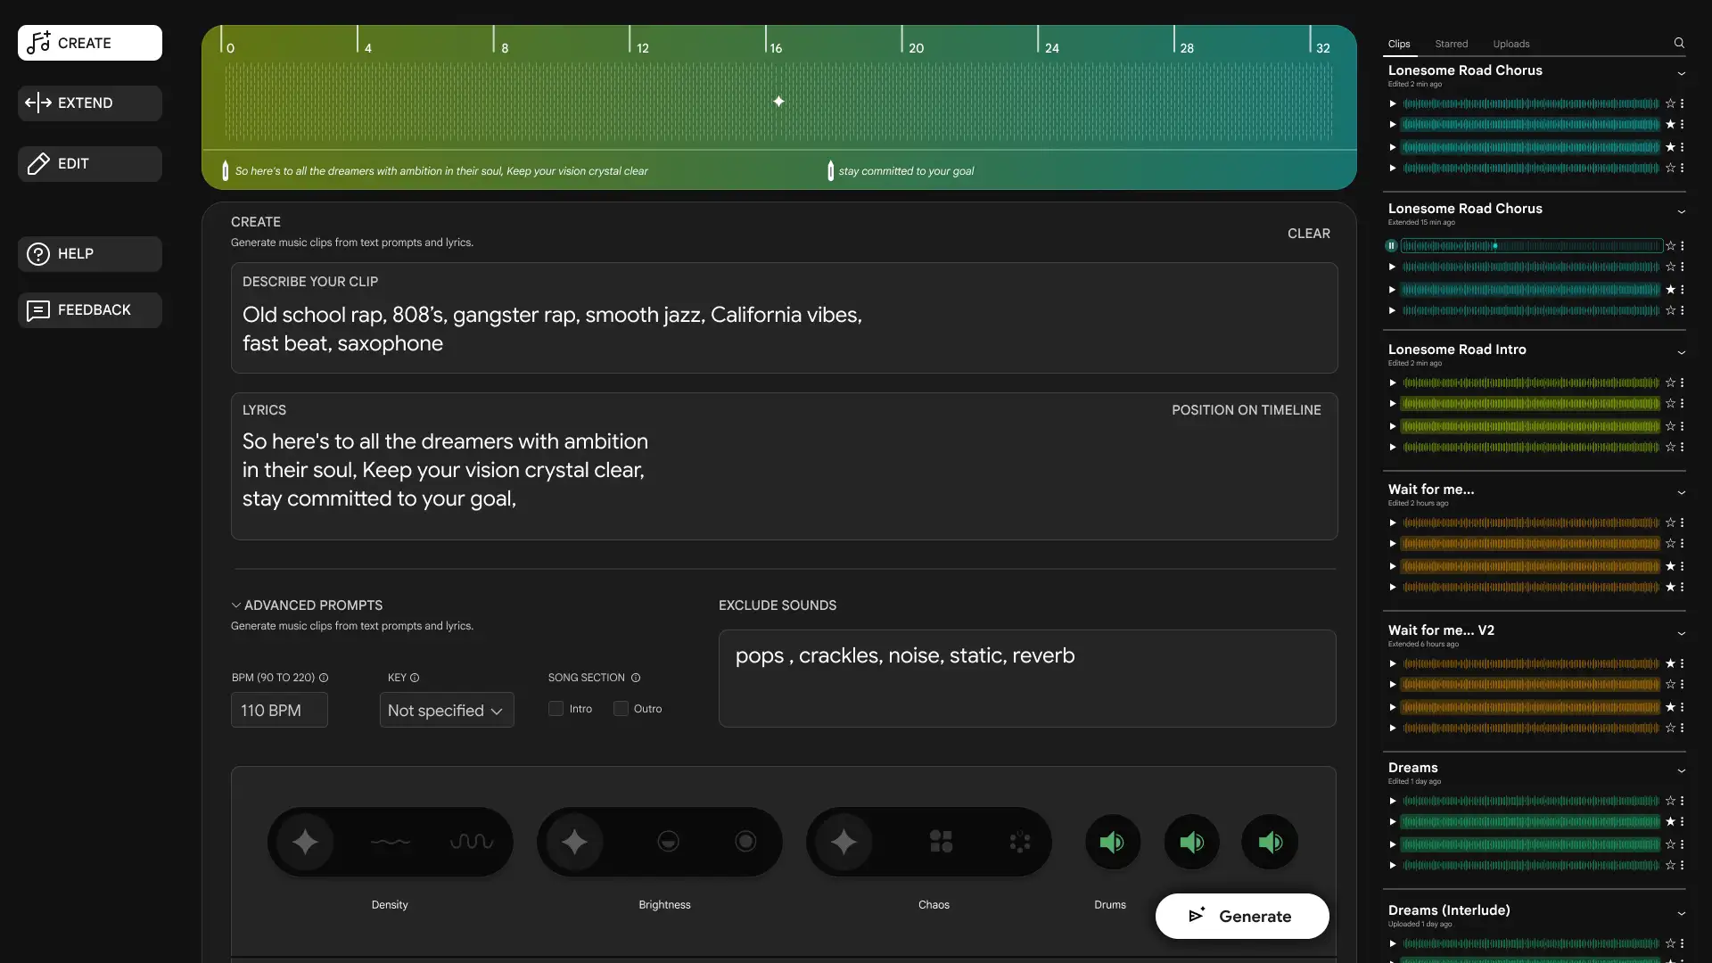
Task: Set Density to the low flat-wave option
Action: tap(390, 842)
